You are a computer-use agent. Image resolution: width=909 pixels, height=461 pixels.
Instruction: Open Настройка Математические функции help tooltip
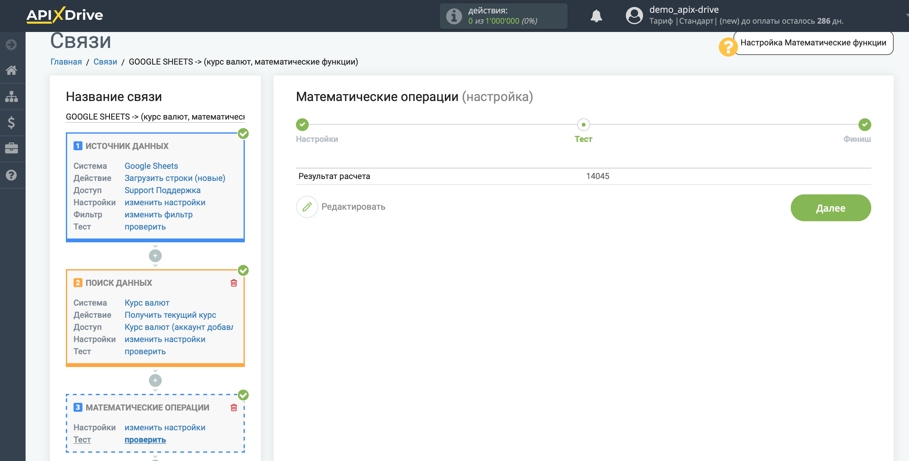click(x=813, y=43)
